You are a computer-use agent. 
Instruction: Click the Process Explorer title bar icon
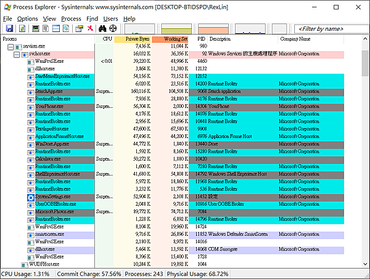pyautogui.click(x=7, y=7)
